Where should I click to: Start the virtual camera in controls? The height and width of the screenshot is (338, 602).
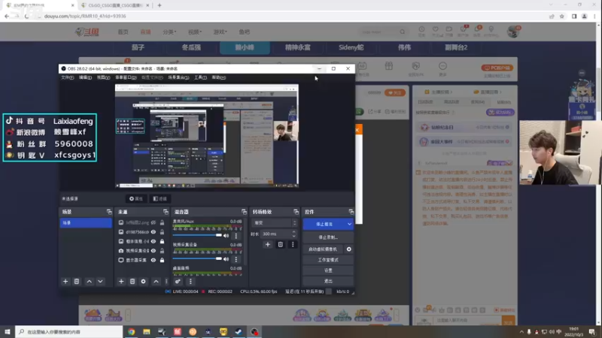pos(324,249)
